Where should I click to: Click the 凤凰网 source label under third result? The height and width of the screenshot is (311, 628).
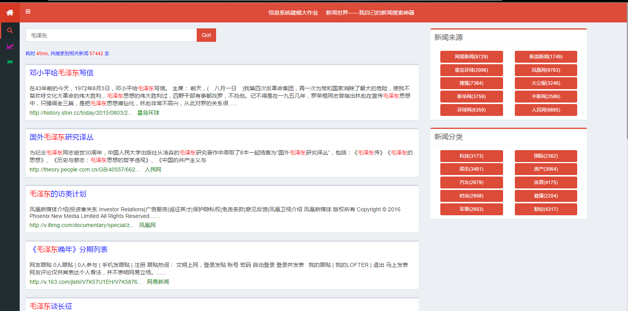pos(147,225)
